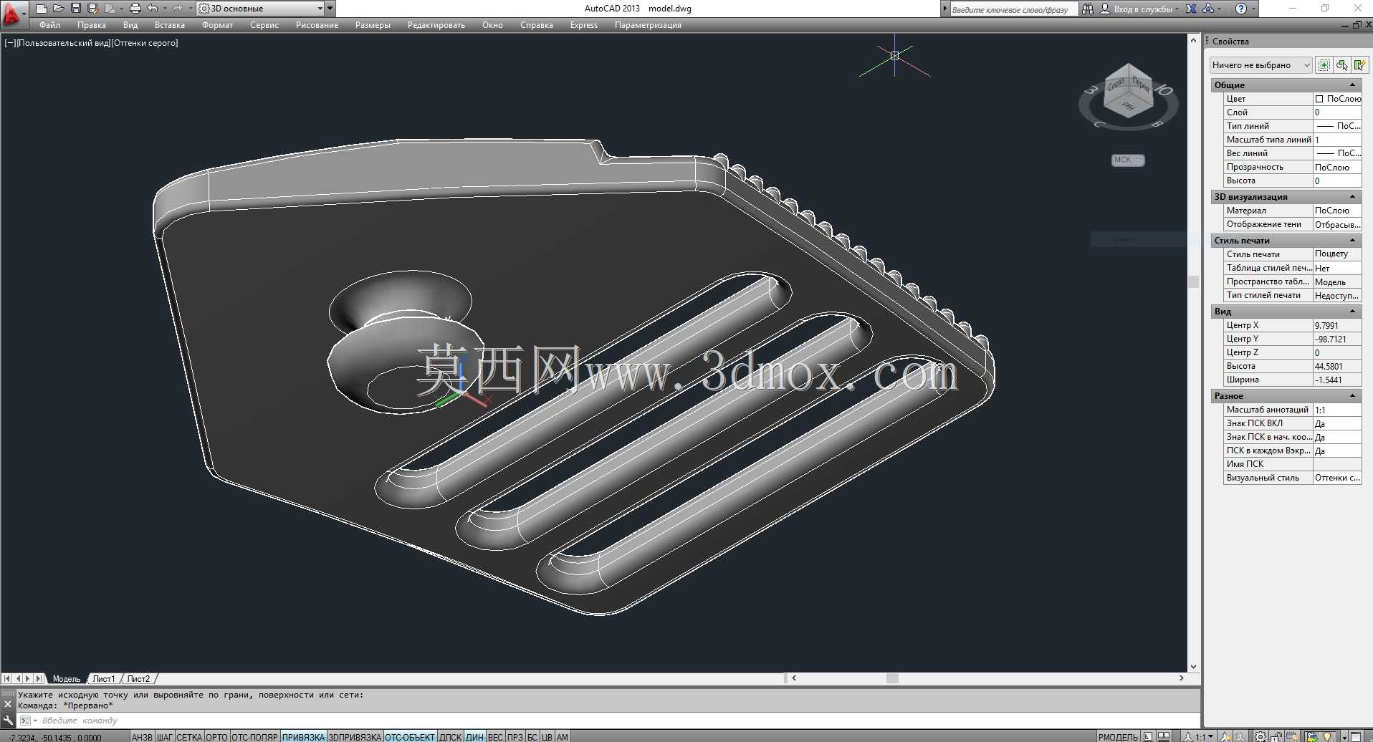Toggle СЕТКА grid display
This screenshot has width=1373, height=742.
(x=189, y=737)
